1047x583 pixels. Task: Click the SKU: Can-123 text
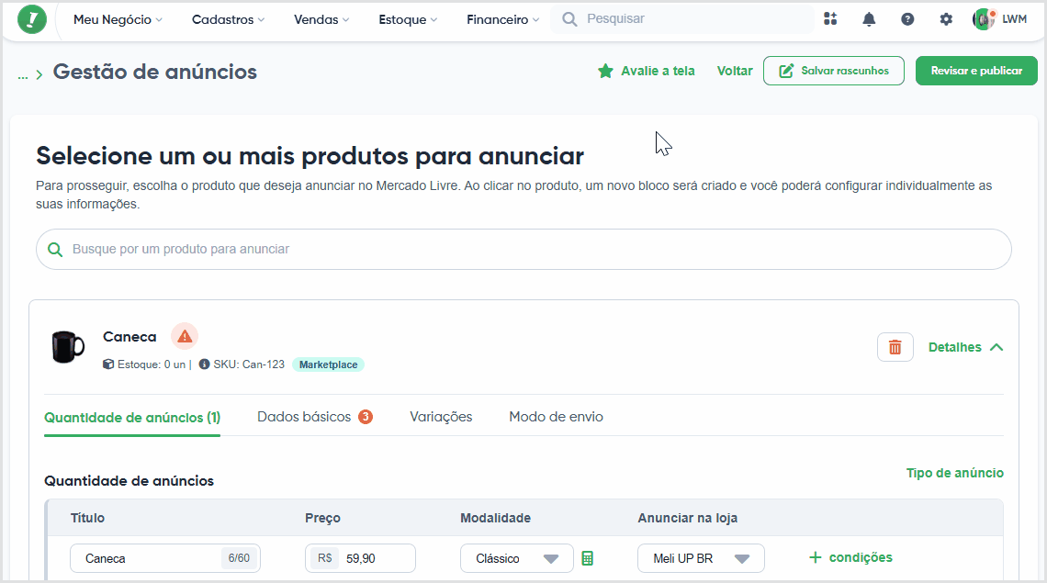249,364
